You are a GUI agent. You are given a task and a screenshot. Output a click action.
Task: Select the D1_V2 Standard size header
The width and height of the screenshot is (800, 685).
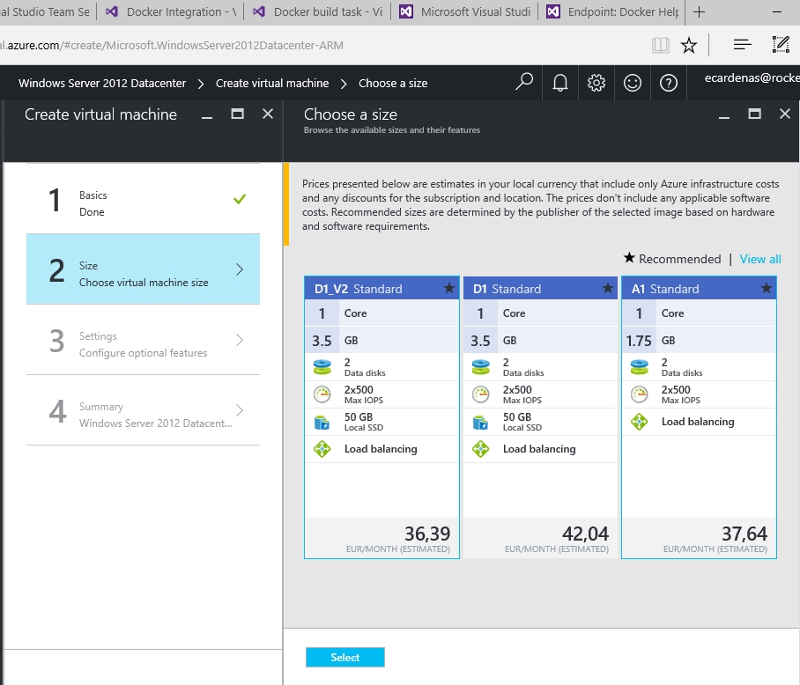381,289
